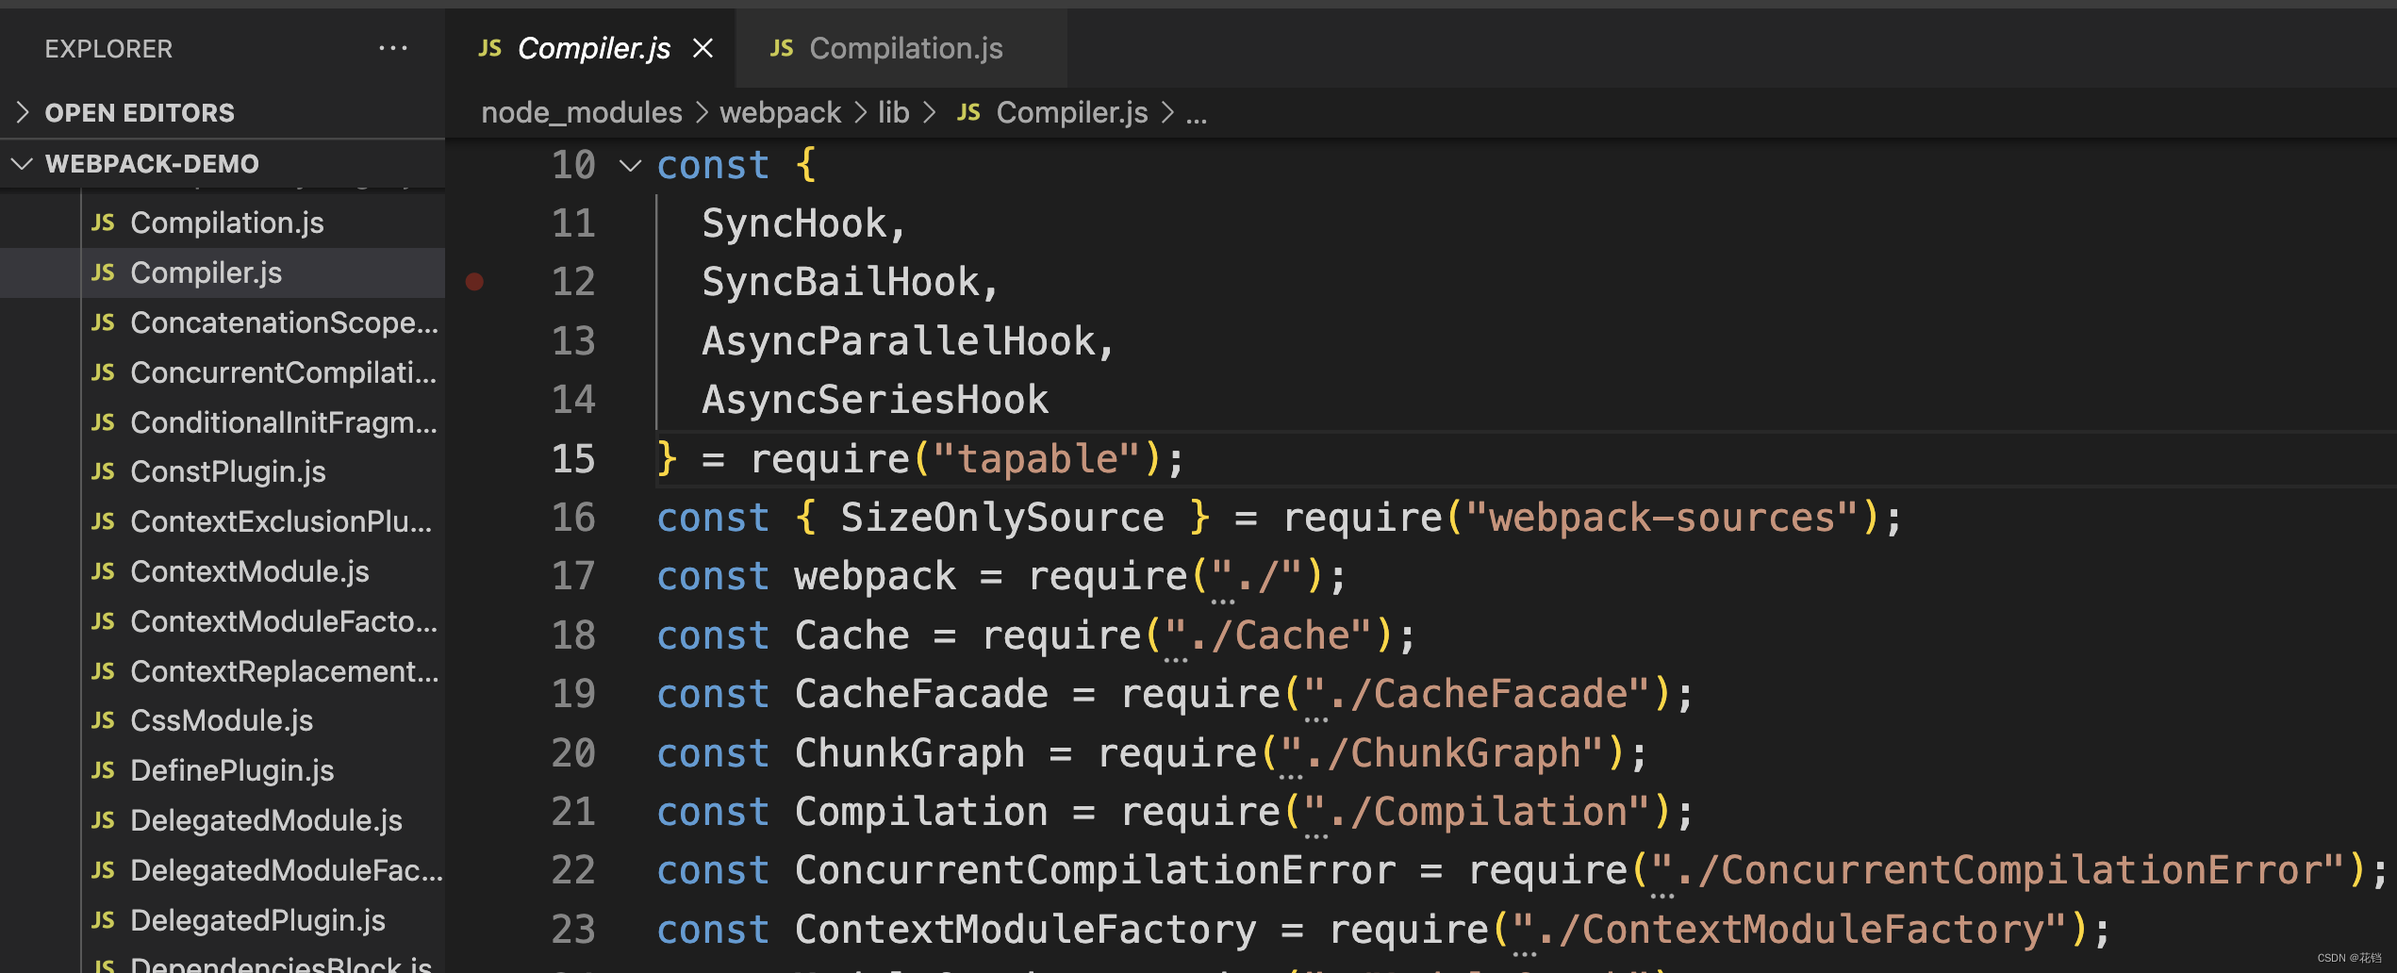The height and width of the screenshot is (973, 2397).
Task: Select Compiler.js in the file tree
Action: 223,272
